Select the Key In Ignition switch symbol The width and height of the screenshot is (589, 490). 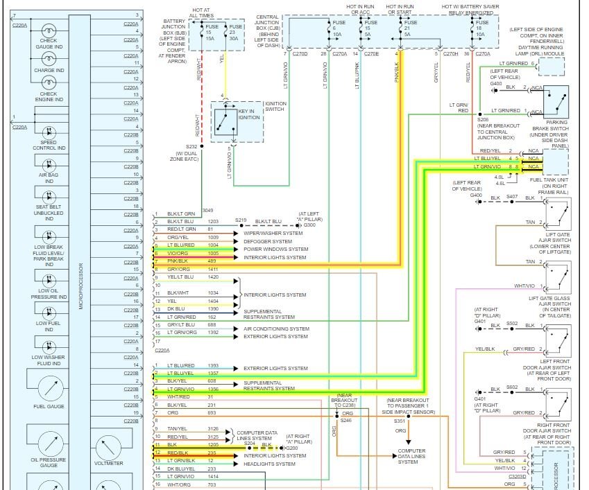[225, 122]
